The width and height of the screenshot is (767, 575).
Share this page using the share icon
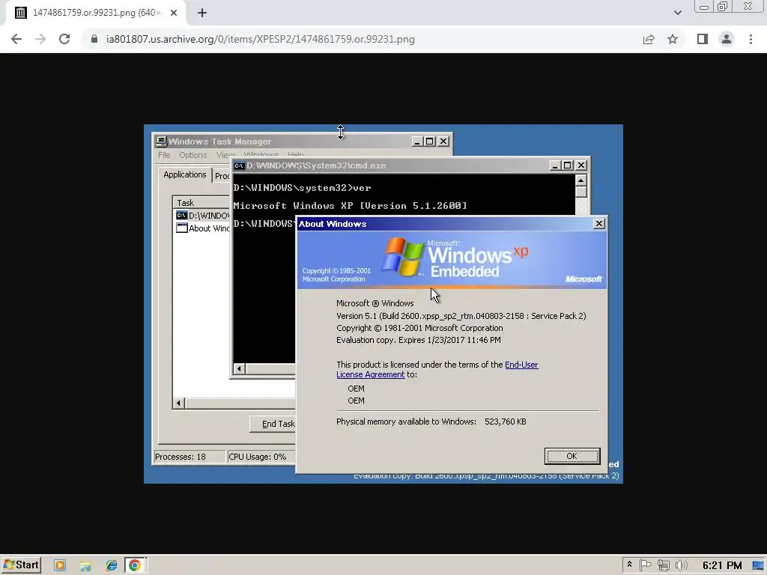point(649,39)
